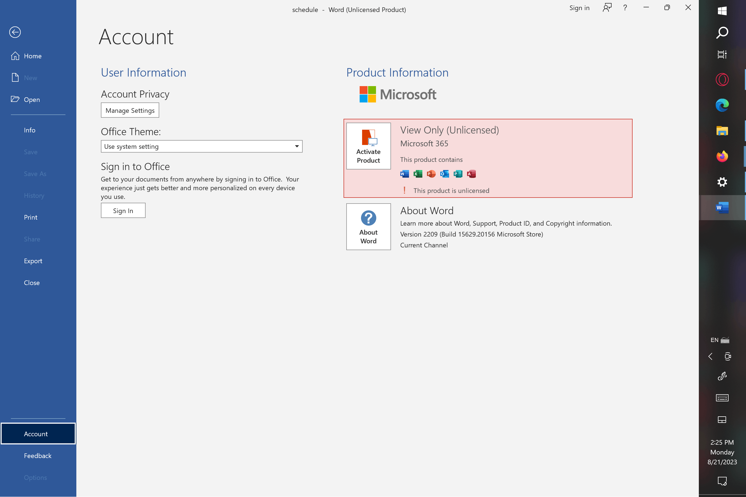Click the back arrow to return to document
746x497 pixels.
(15, 32)
